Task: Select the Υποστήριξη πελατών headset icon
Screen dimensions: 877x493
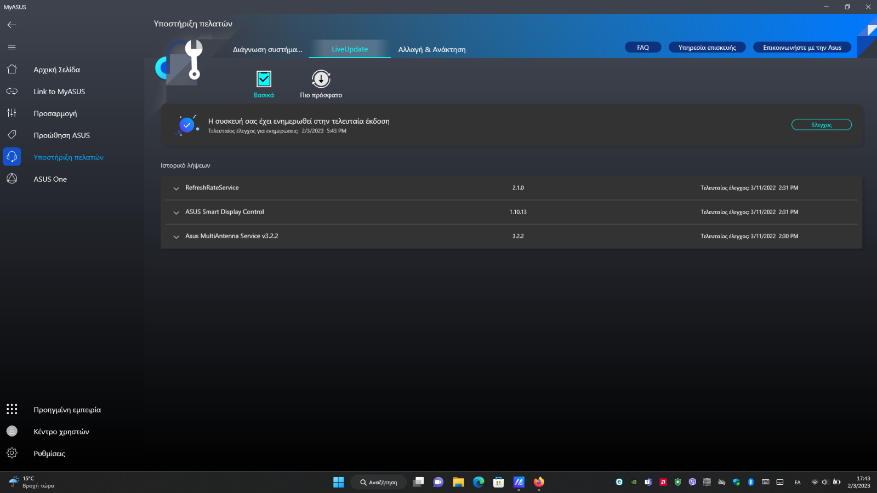Action: [12, 157]
